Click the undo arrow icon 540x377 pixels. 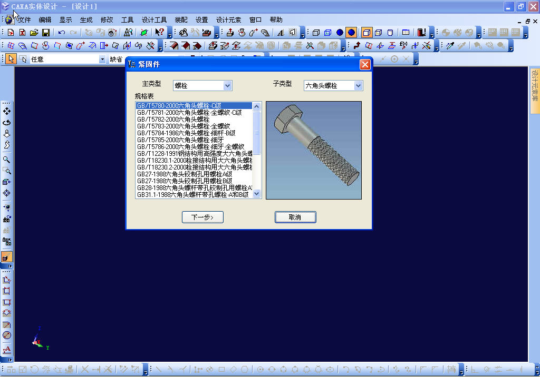(62, 32)
